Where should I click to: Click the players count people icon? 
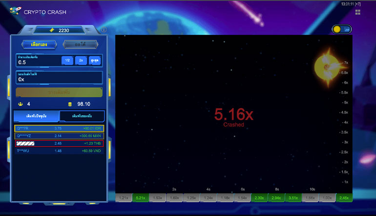(21, 104)
